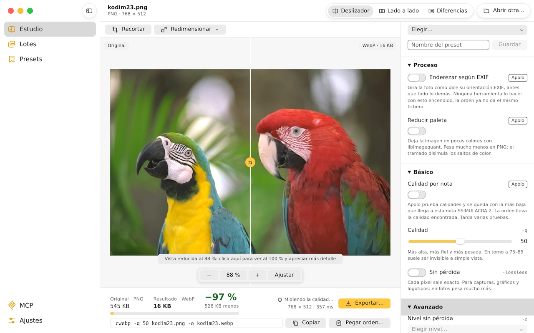
Task: Click the 'WebP · 16 KB' label
Action: point(378,46)
